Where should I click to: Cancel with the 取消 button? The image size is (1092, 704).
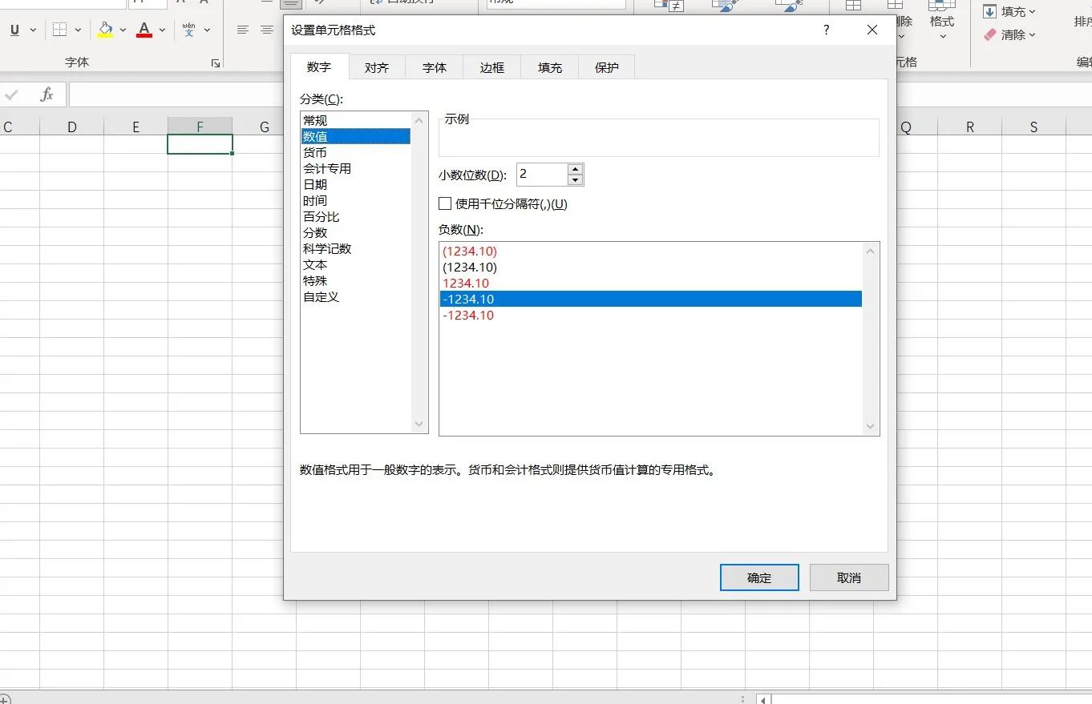point(849,577)
